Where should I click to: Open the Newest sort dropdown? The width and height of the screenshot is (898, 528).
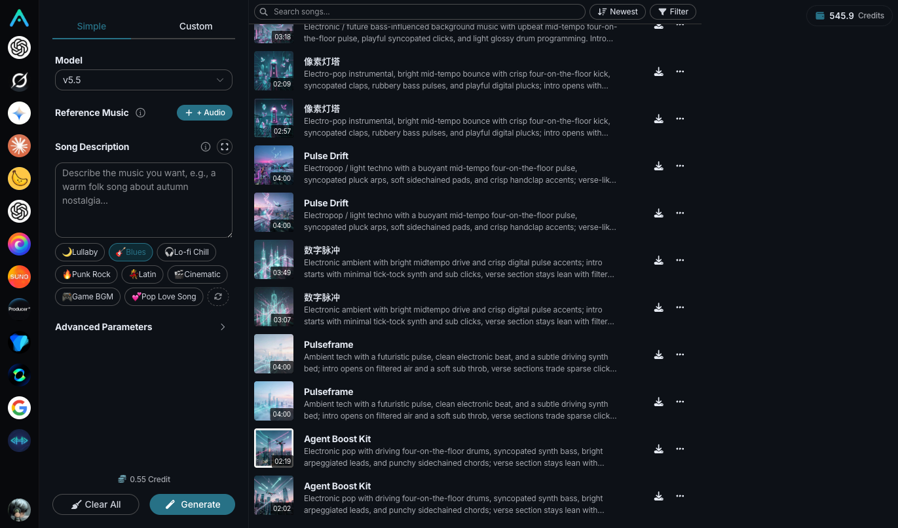pyautogui.click(x=618, y=12)
